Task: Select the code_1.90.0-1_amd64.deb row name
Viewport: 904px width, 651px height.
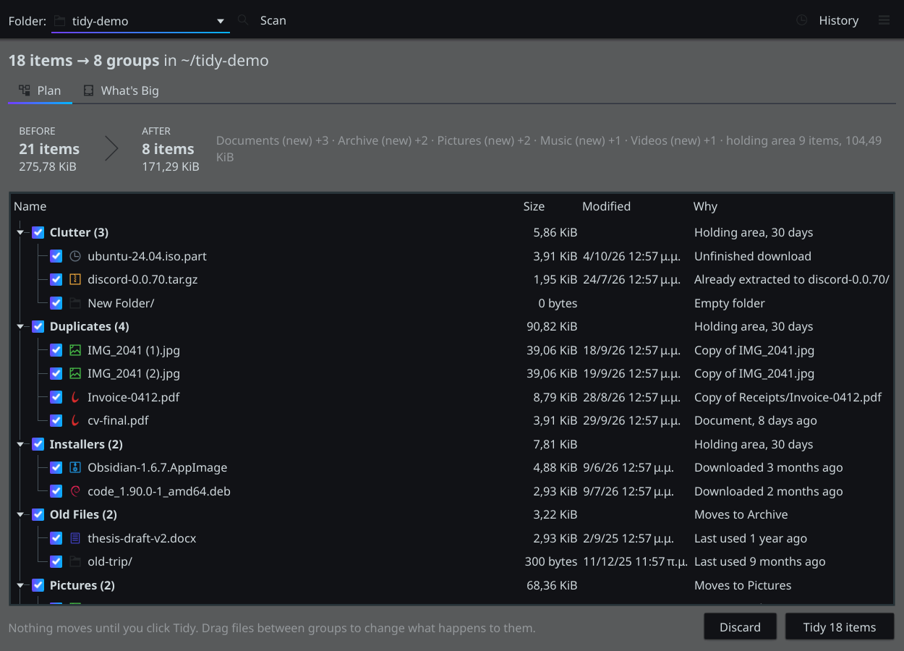Action: (x=159, y=491)
